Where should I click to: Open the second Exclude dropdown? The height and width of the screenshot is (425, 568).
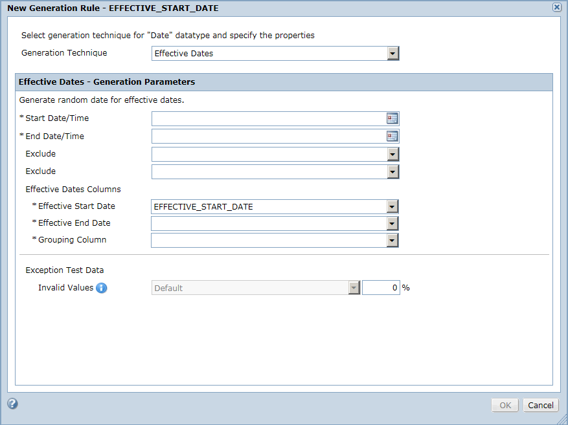coord(392,172)
